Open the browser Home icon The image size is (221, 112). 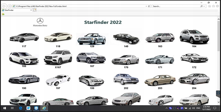click(x=210, y=6)
